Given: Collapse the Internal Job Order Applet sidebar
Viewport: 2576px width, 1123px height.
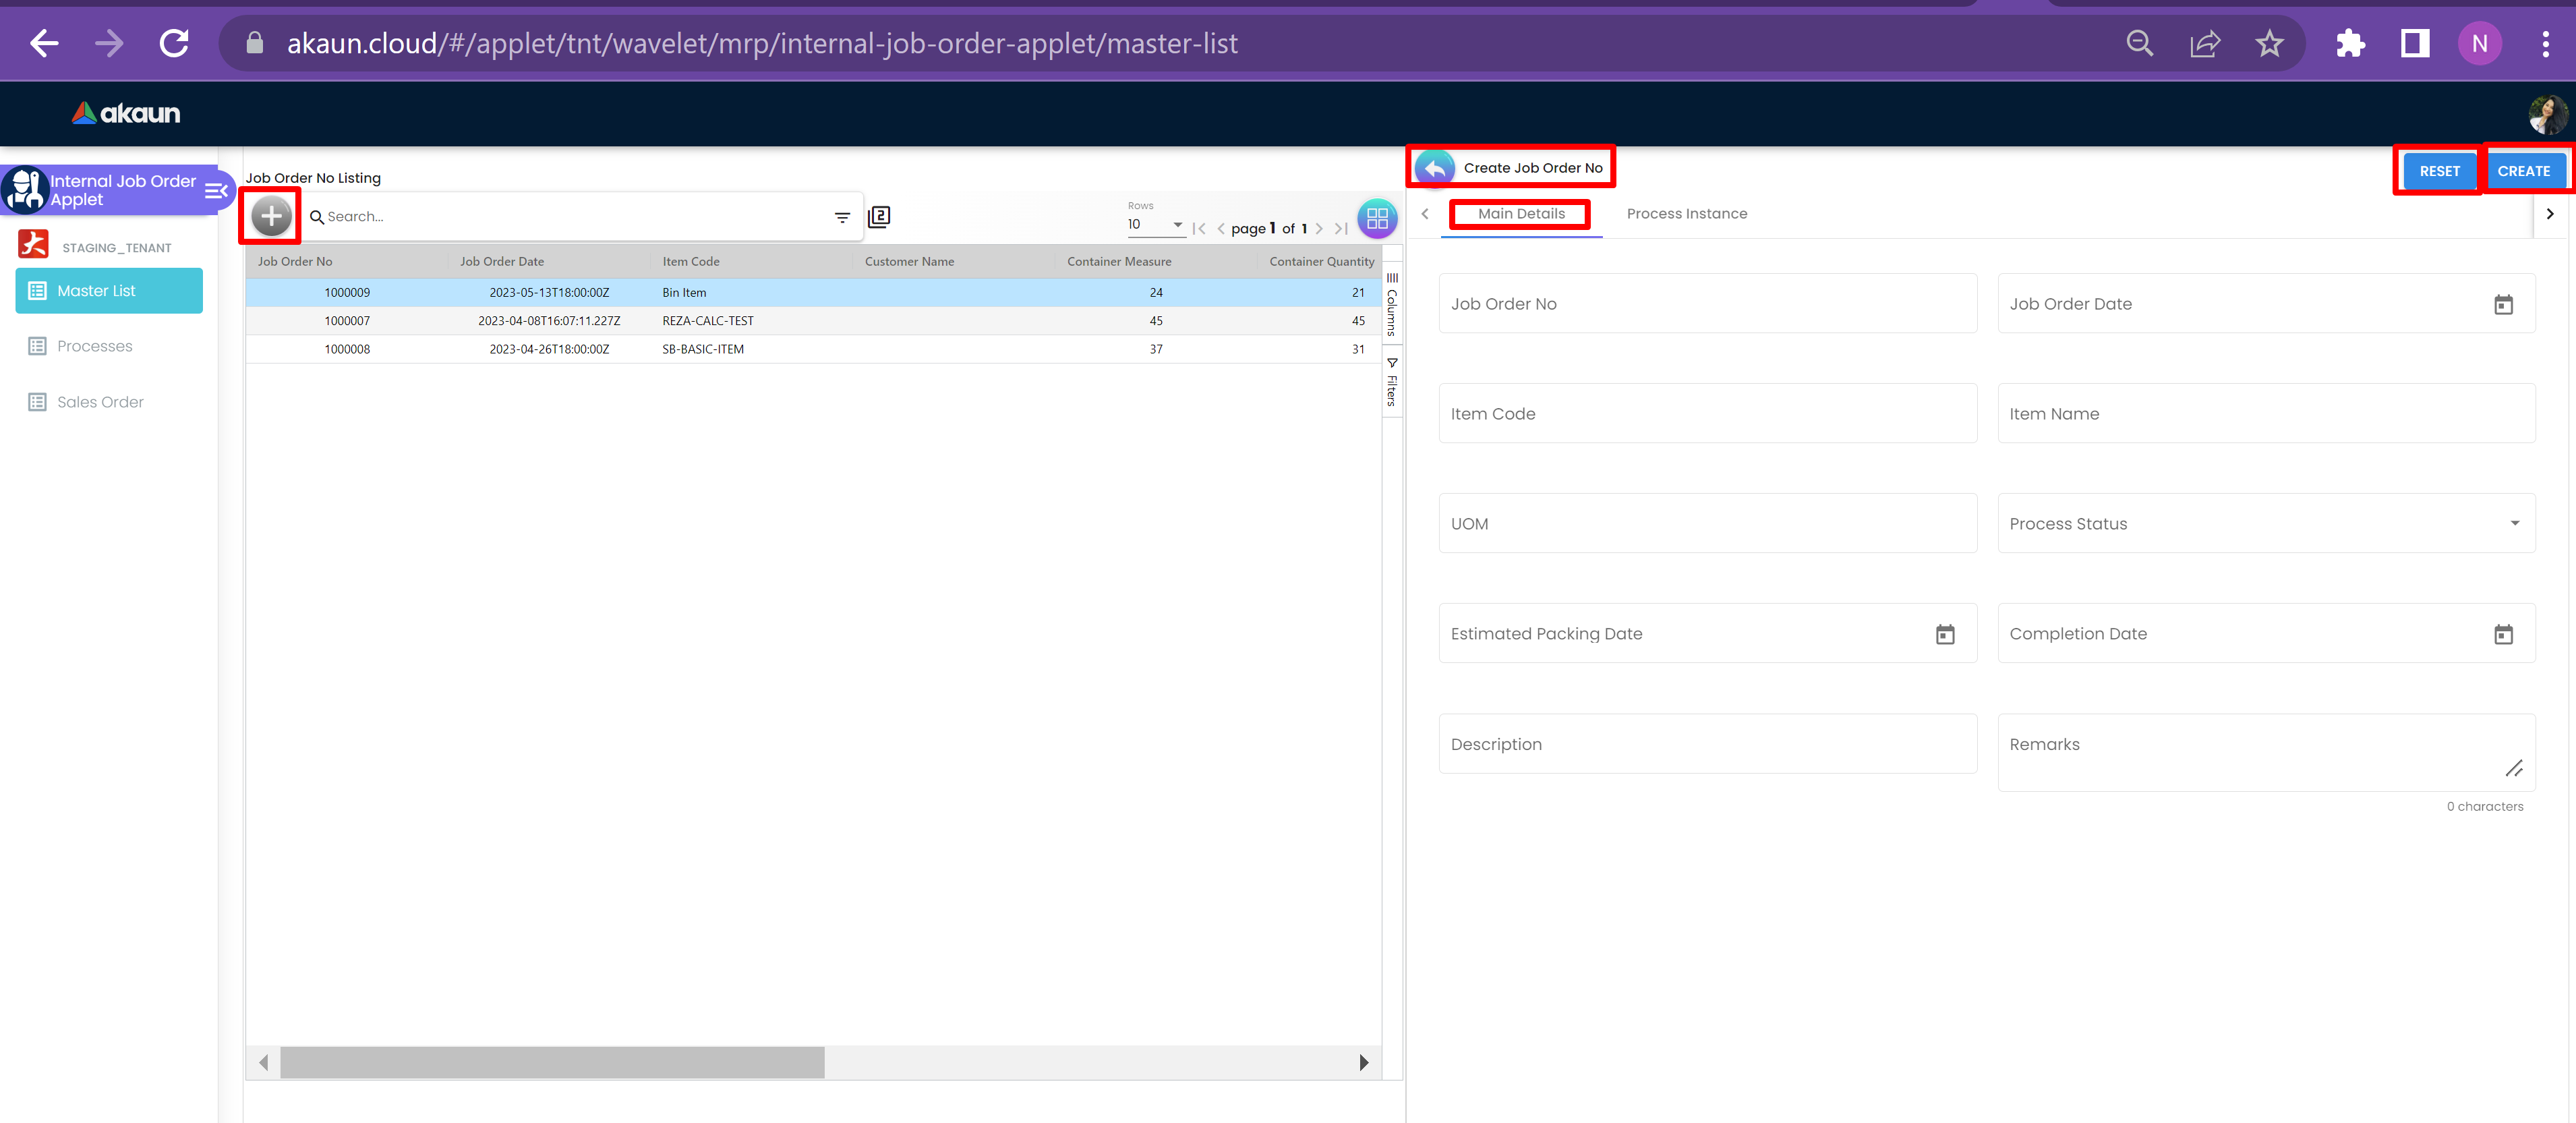Looking at the screenshot, I should (x=216, y=190).
